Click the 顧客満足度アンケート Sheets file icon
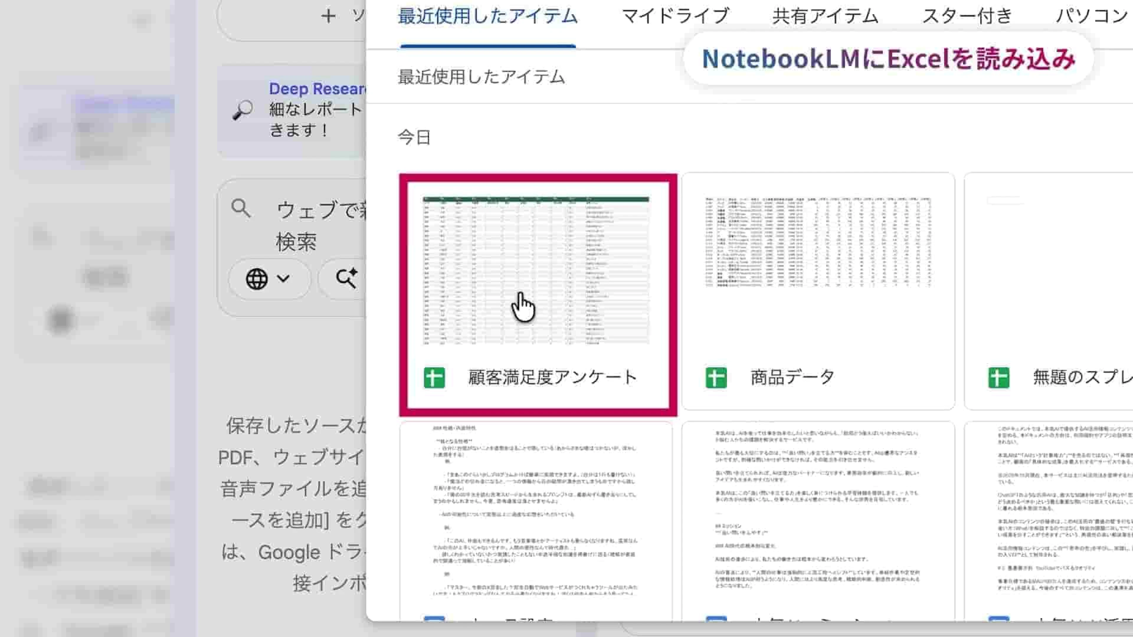The width and height of the screenshot is (1133, 637). (434, 377)
